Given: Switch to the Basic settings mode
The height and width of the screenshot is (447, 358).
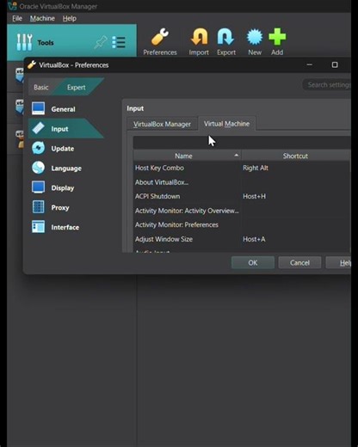Looking at the screenshot, I should pyautogui.click(x=41, y=88).
